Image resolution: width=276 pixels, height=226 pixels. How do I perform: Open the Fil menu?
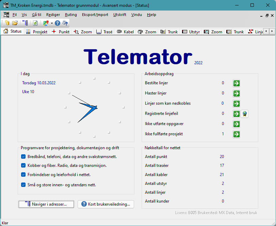pos(14,15)
